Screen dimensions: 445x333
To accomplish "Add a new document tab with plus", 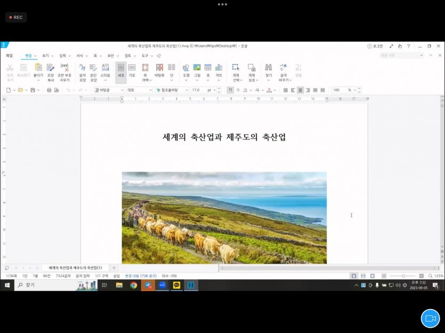I will [x=114, y=268].
